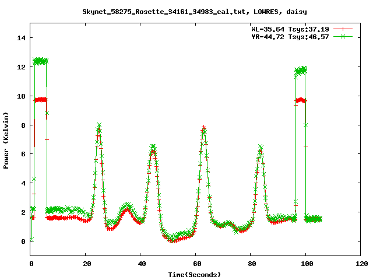This screenshot has width=373, height=280.
Task: Click the y-axis label Power (Kelvin)
Action: click(x=6, y=141)
